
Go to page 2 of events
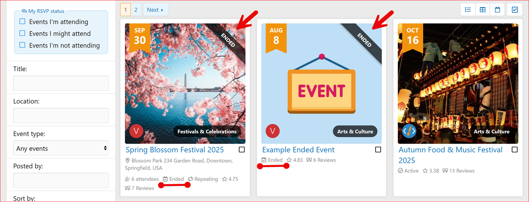click(x=136, y=10)
